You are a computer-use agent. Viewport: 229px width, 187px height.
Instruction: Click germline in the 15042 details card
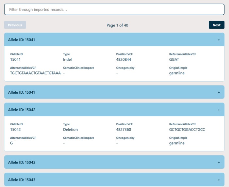(x=177, y=143)
